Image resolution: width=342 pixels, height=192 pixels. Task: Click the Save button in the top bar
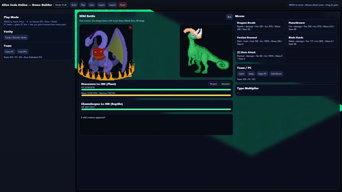(91, 5)
